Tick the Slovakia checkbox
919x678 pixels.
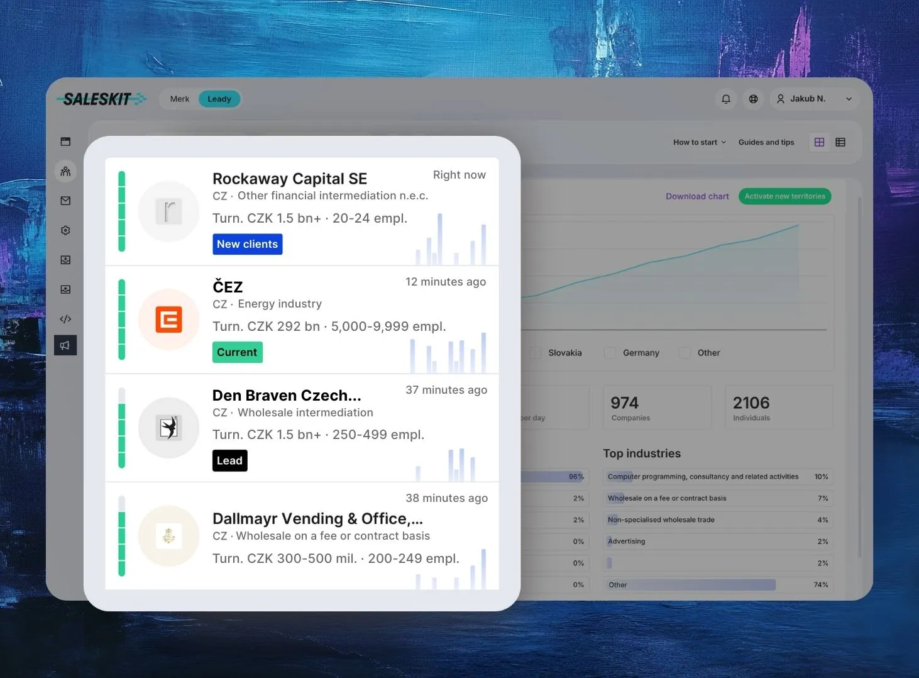pyautogui.click(x=536, y=353)
